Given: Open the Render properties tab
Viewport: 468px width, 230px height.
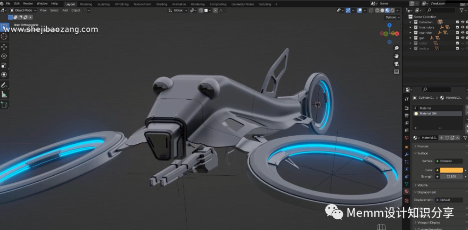Looking at the screenshot, I should [406, 108].
